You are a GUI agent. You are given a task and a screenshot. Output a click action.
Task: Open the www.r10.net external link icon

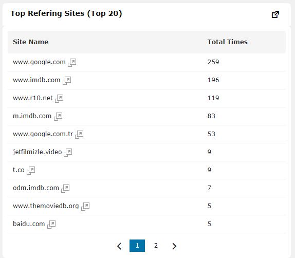[59, 98]
